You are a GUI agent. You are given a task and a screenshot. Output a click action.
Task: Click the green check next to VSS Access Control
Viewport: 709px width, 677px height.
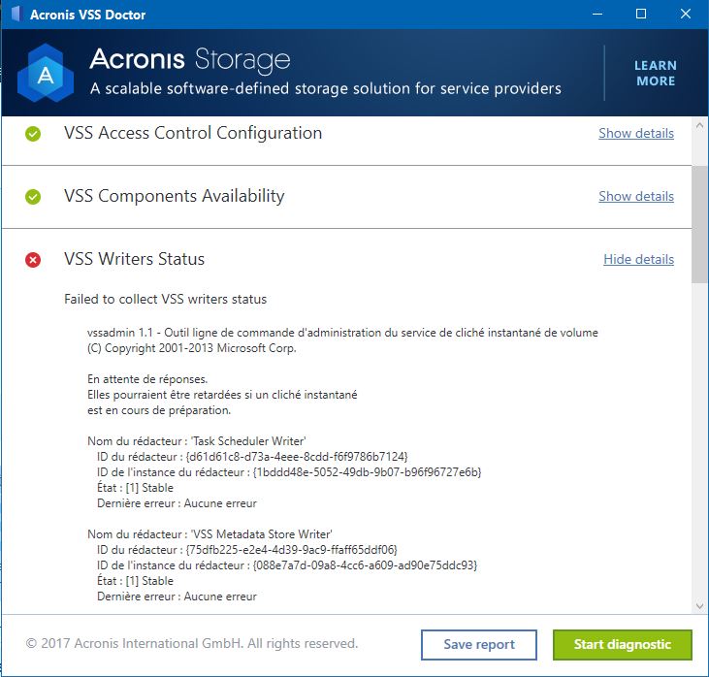(33, 134)
